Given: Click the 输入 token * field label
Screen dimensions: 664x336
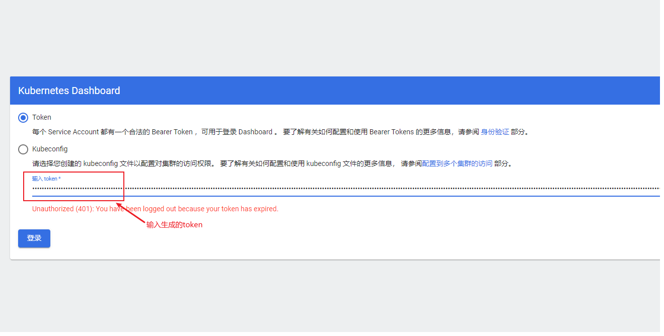Looking at the screenshot, I should 46,179.
